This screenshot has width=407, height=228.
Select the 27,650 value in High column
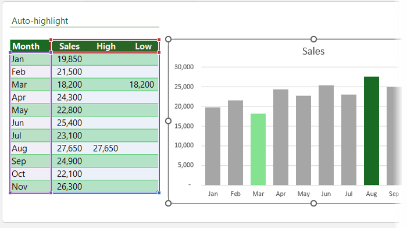pos(106,148)
